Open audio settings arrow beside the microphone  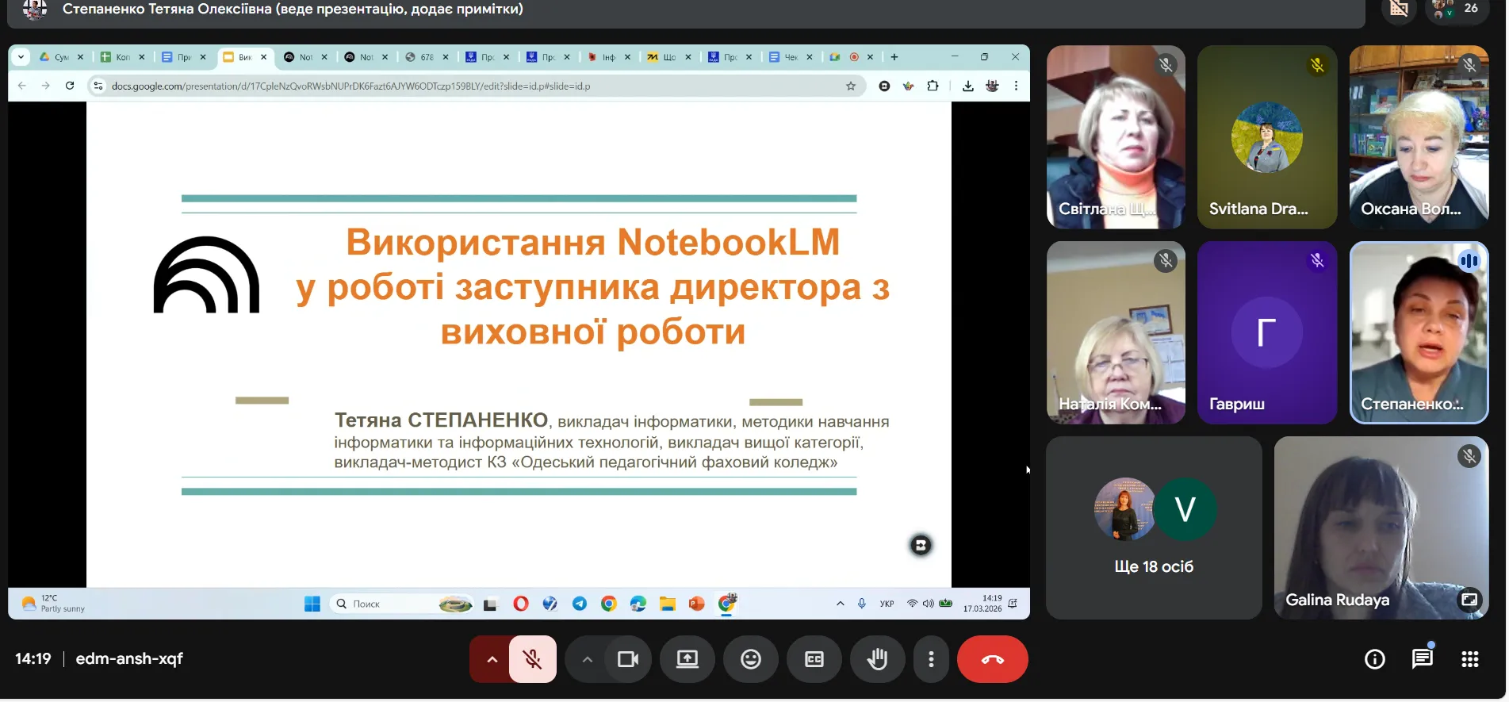[492, 659]
